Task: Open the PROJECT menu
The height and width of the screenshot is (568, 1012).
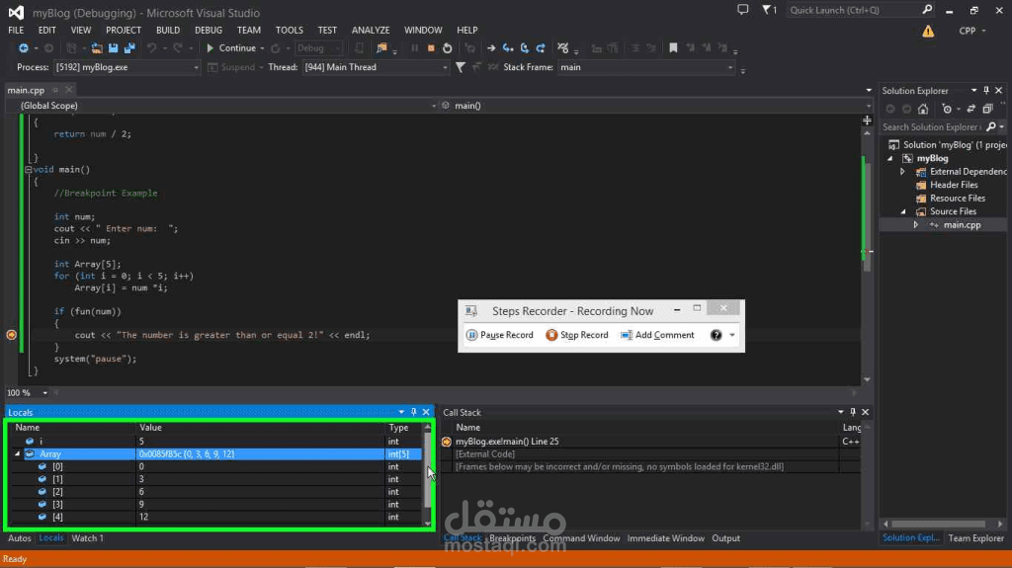Action: (x=124, y=31)
